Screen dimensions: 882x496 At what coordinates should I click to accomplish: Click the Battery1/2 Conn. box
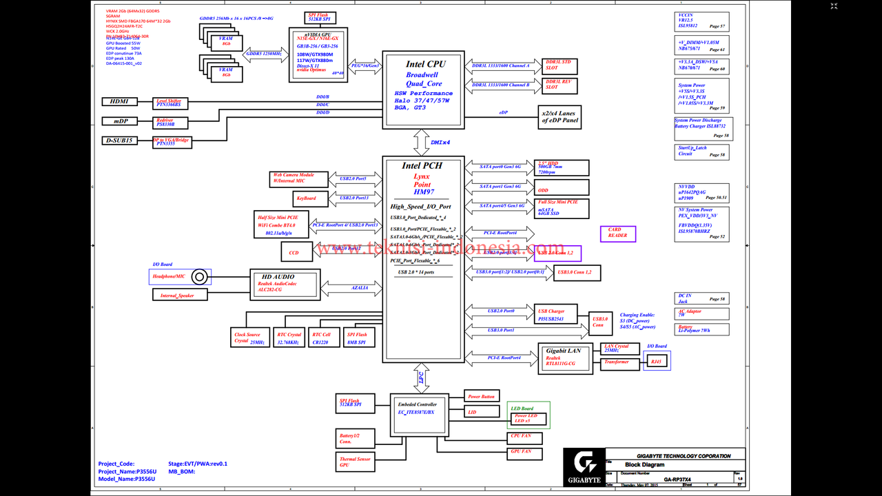[x=356, y=437]
